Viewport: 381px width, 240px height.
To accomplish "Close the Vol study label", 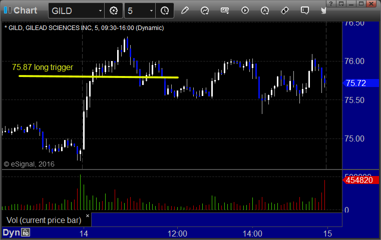I will [x=88, y=215].
